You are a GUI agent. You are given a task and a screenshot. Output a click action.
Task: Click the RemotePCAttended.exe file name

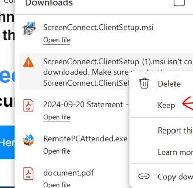coord(85,139)
